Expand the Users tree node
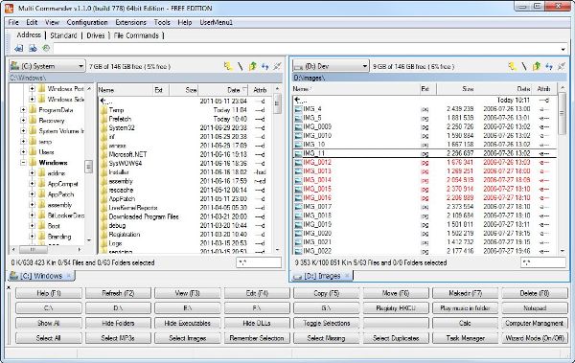The image size is (575, 363). (23, 151)
